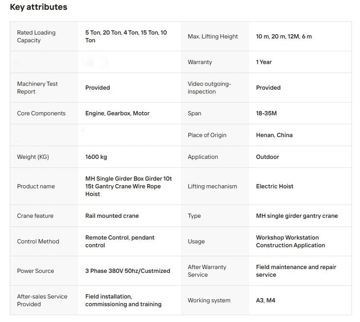
Task: Select the MH Single Girder product name text
Action: (128, 186)
